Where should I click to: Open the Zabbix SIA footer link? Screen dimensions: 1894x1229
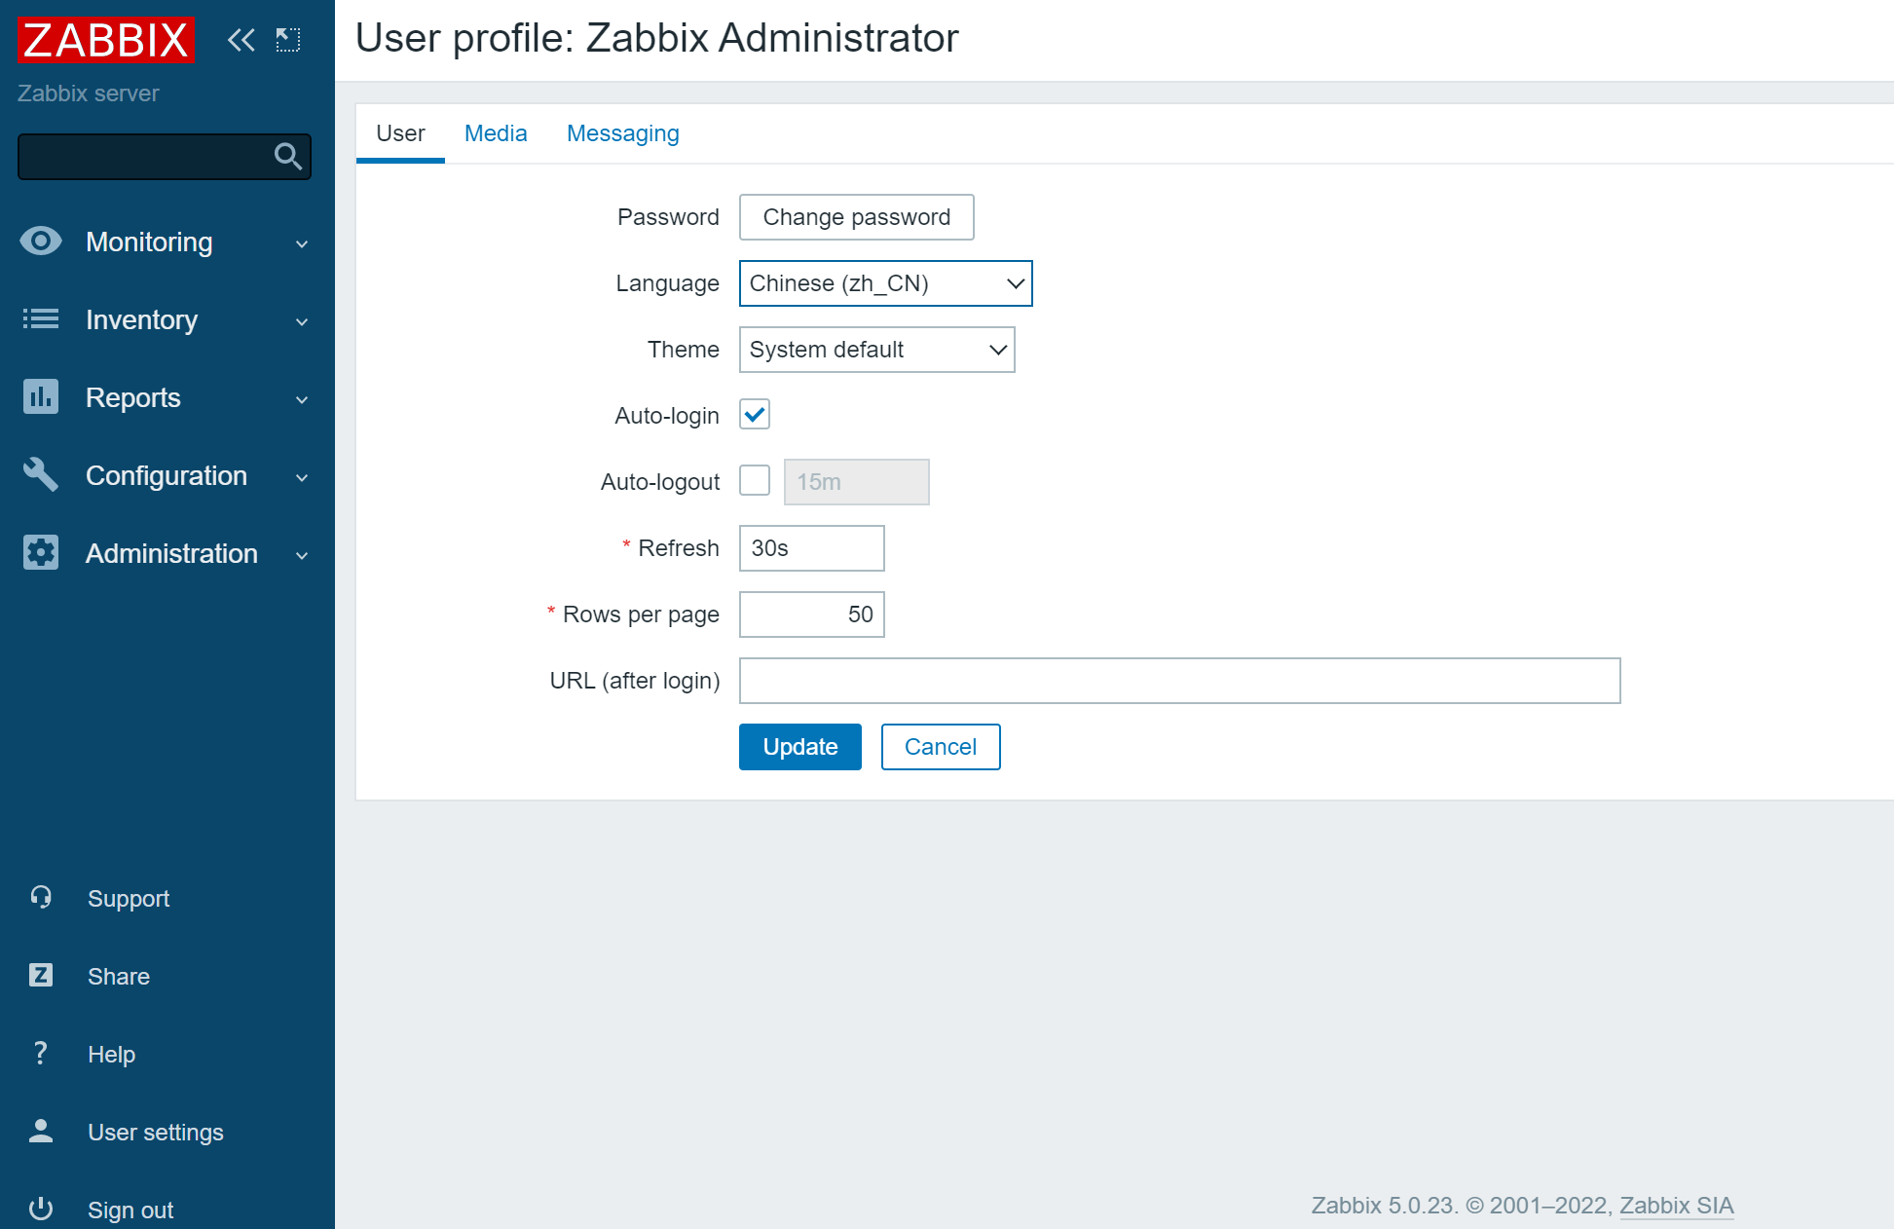point(1676,1206)
